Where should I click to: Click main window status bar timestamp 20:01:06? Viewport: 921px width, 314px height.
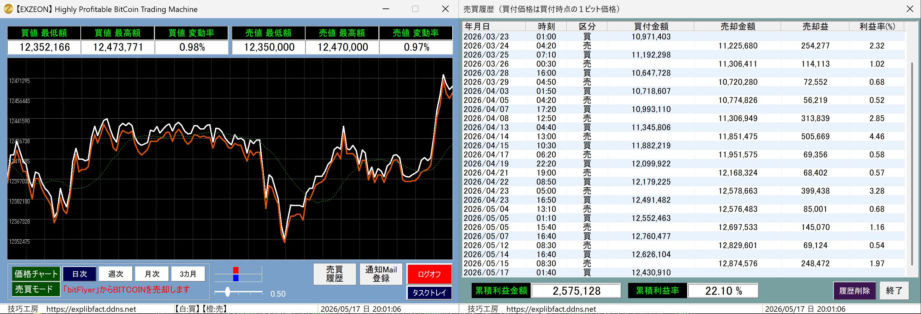361,309
